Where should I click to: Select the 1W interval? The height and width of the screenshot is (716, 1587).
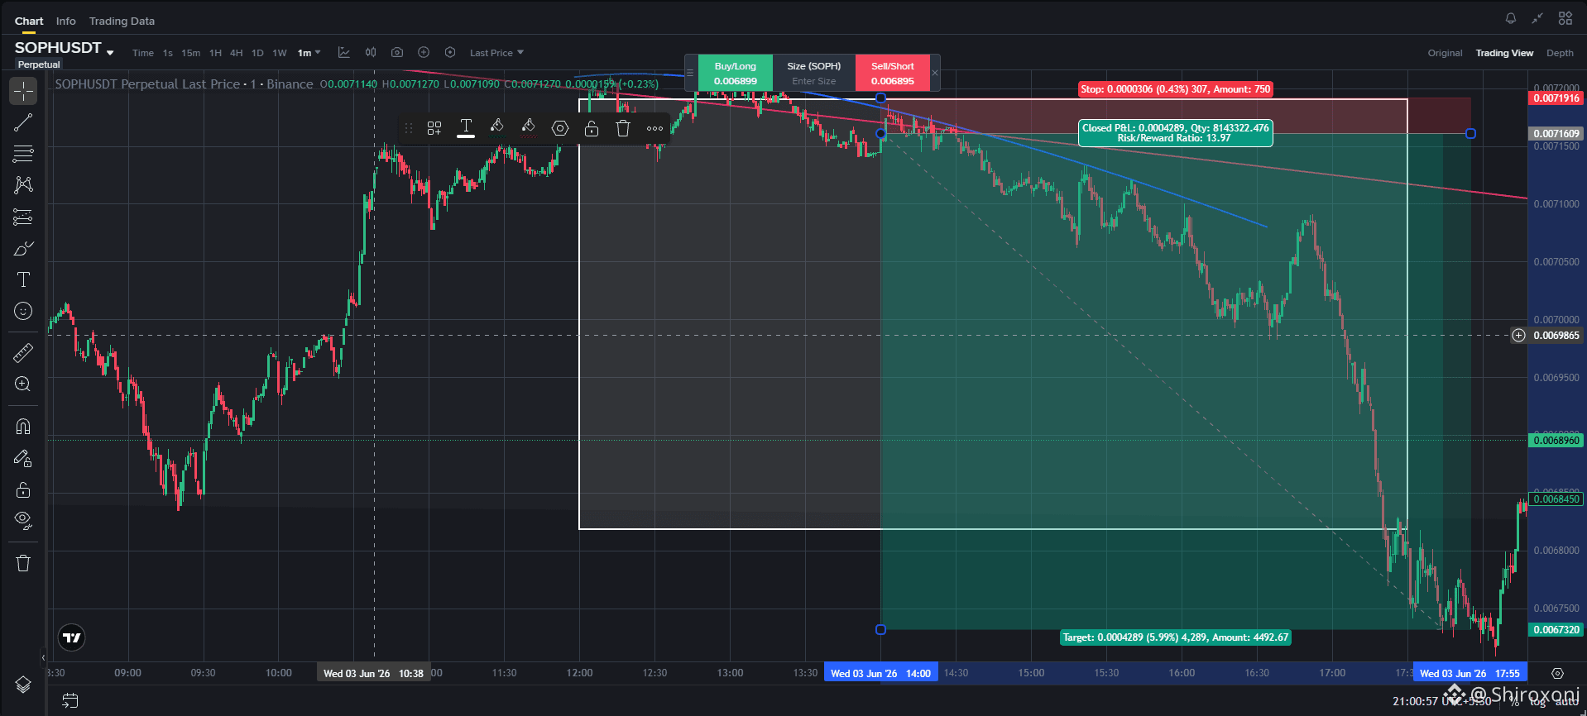[x=280, y=53]
